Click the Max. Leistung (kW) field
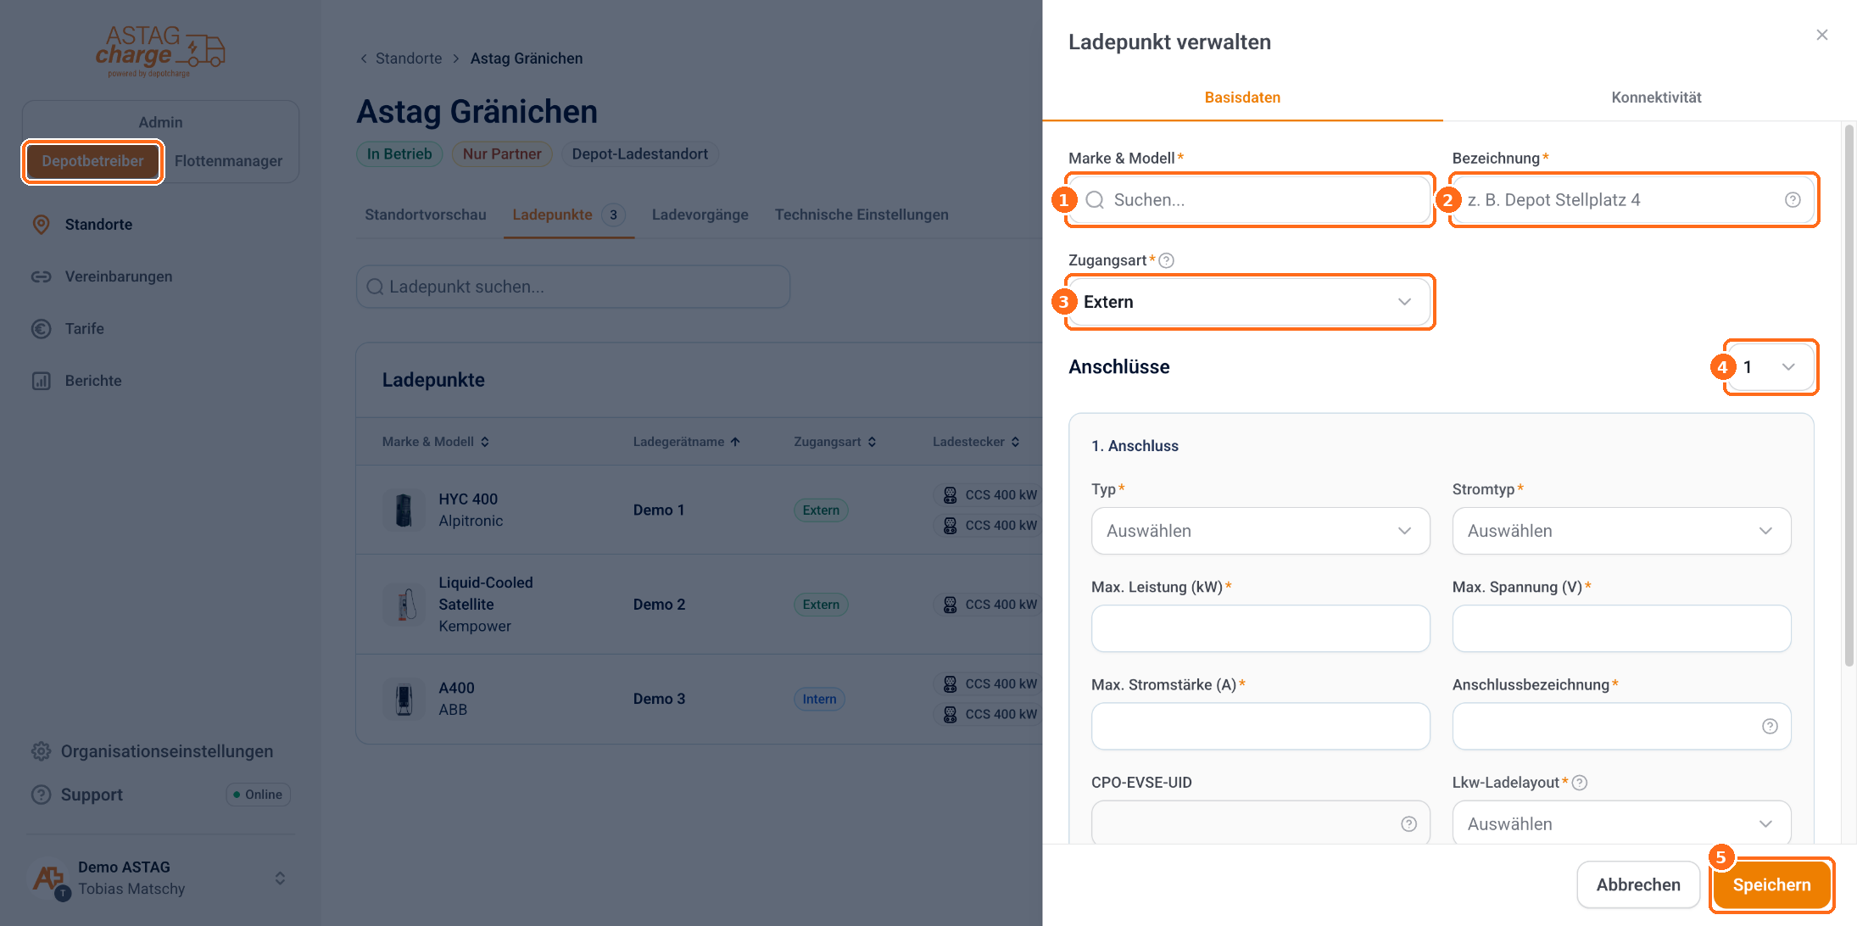Viewport: 1857px width, 926px height. point(1260,628)
